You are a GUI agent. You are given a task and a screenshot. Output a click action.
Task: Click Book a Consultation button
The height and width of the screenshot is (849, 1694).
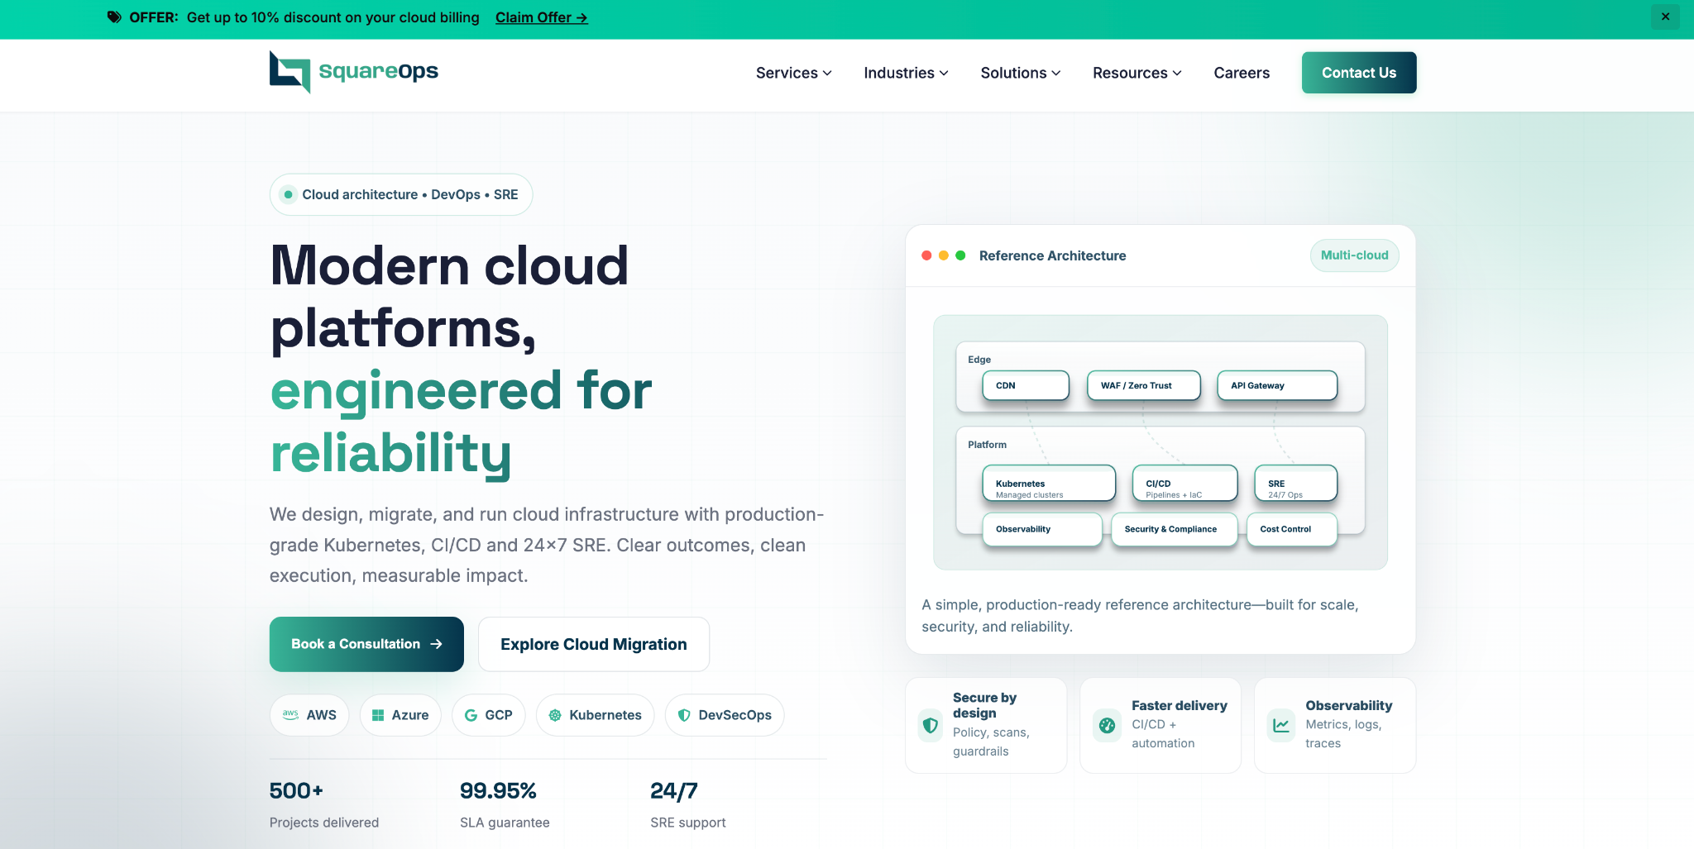pos(366,644)
